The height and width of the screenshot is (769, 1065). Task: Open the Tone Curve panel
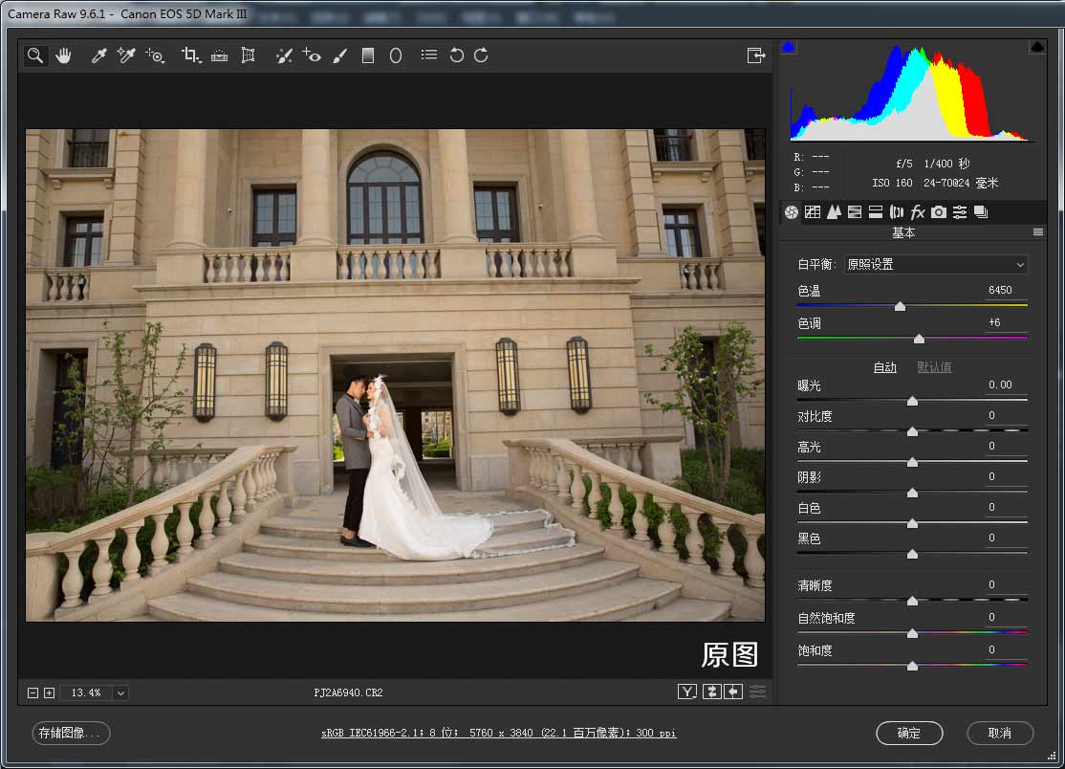pyautogui.click(x=813, y=211)
